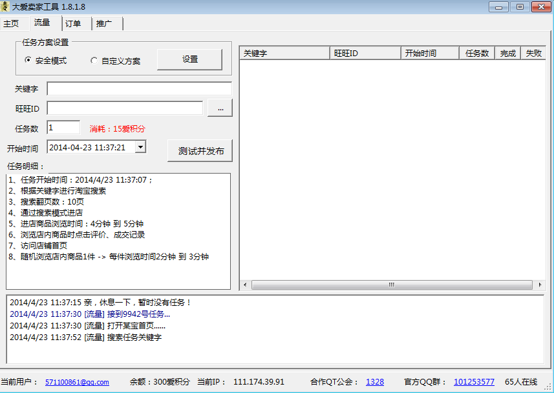Open the 推广 tab
Screen dimensions: 554x393
[x=105, y=23]
